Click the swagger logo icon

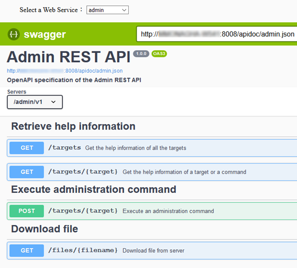13,35
